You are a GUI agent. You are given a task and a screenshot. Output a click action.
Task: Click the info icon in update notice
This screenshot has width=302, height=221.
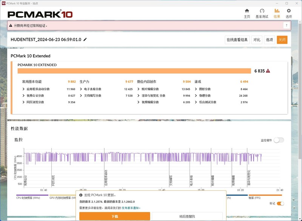[81, 195]
